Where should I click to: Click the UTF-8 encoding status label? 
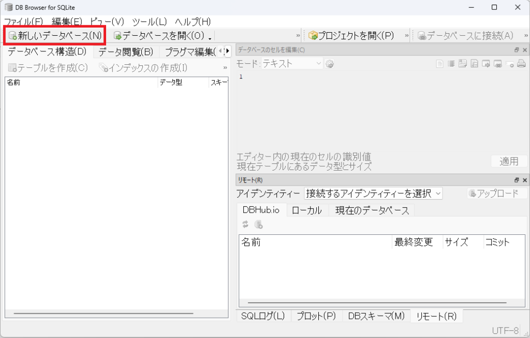pos(505,331)
